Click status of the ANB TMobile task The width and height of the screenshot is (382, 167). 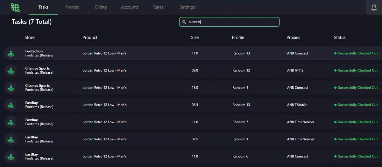356,105
